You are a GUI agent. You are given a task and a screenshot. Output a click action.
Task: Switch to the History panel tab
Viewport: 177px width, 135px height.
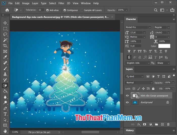click(x=130, y=130)
